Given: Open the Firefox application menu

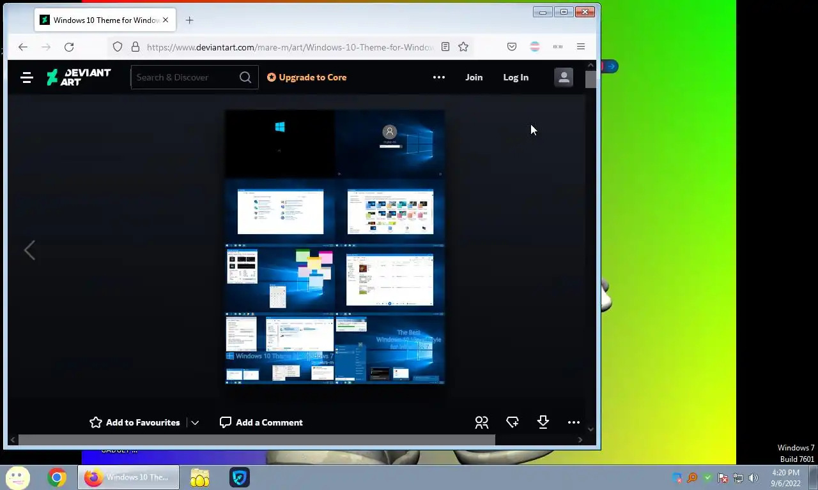Looking at the screenshot, I should [x=581, y=47].
